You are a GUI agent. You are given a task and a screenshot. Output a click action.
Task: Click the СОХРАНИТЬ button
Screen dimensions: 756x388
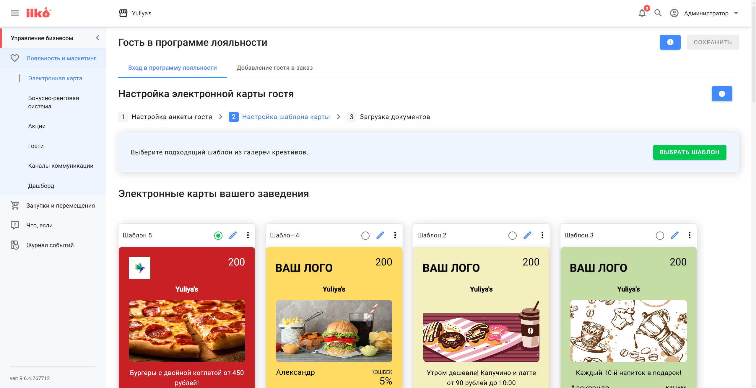[x=713, y=42]
